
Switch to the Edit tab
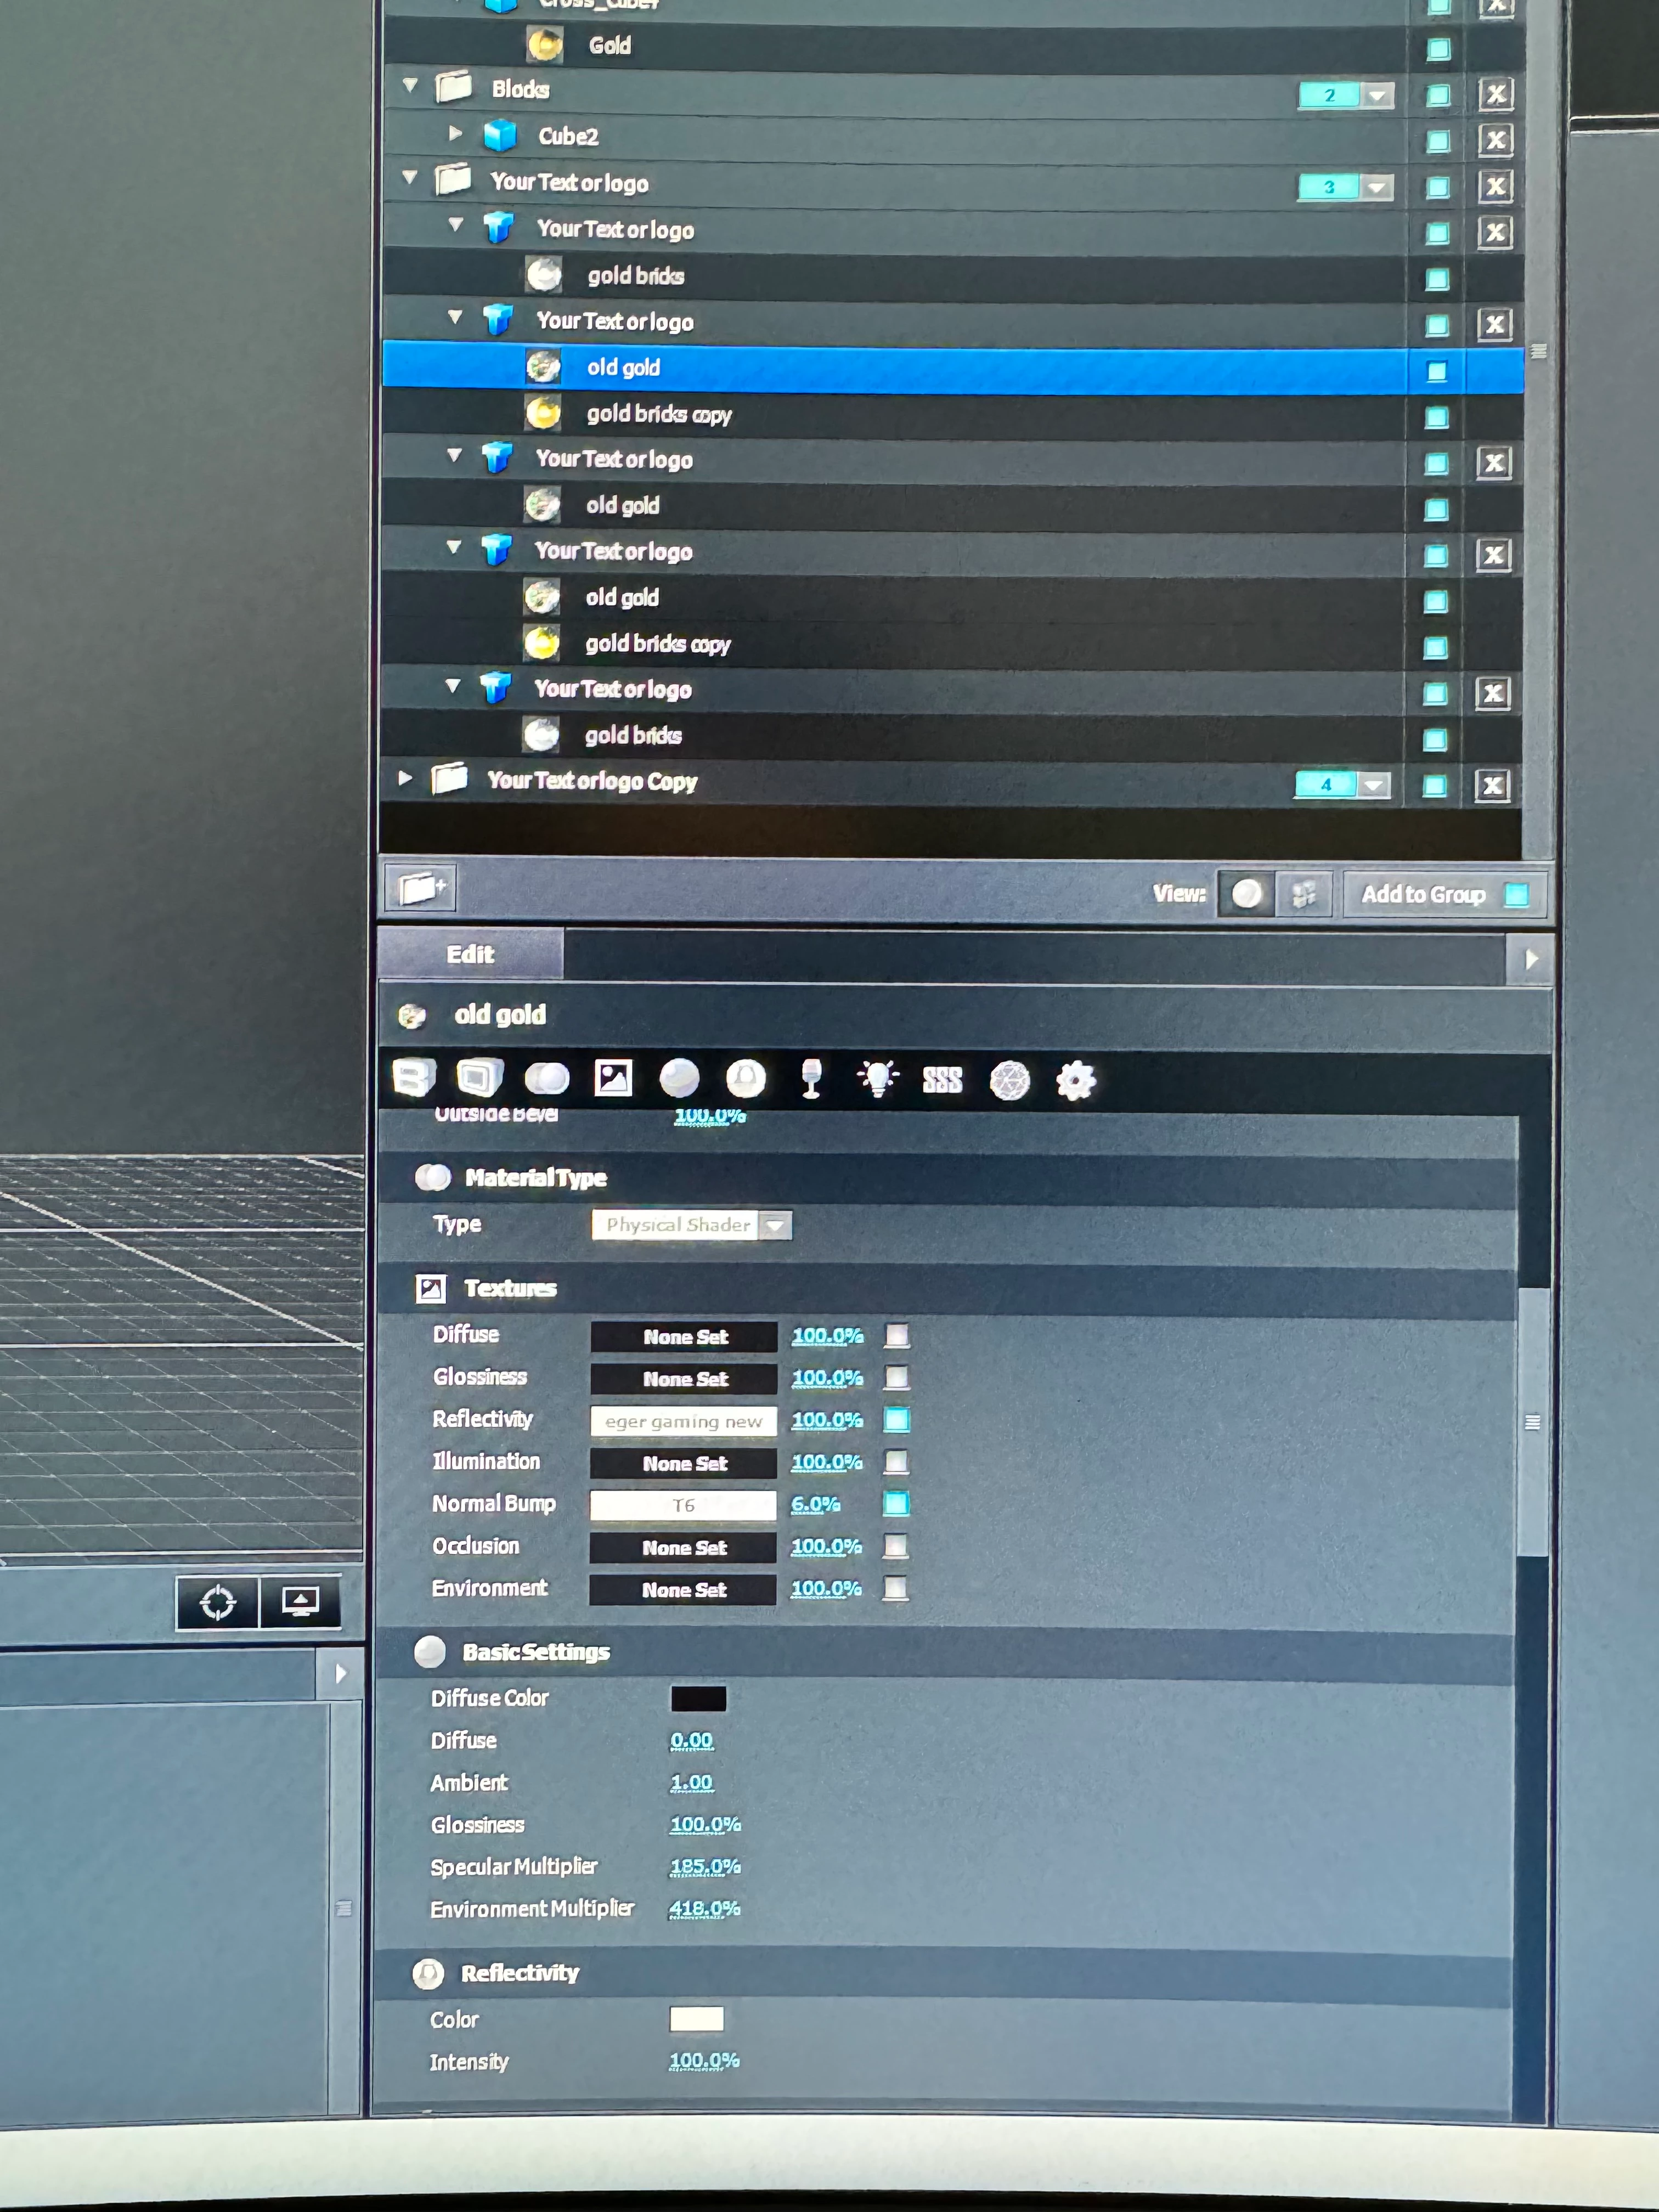pyautogui.click(x=470, y=954)
